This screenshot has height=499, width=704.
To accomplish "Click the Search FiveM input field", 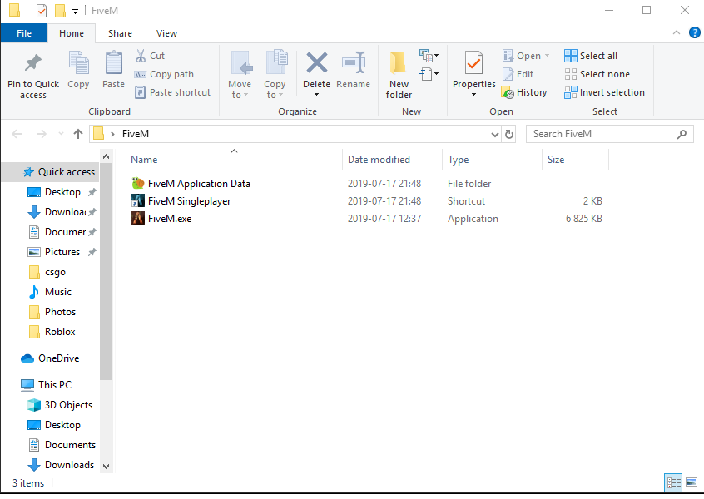I will [x=603, y=134].
